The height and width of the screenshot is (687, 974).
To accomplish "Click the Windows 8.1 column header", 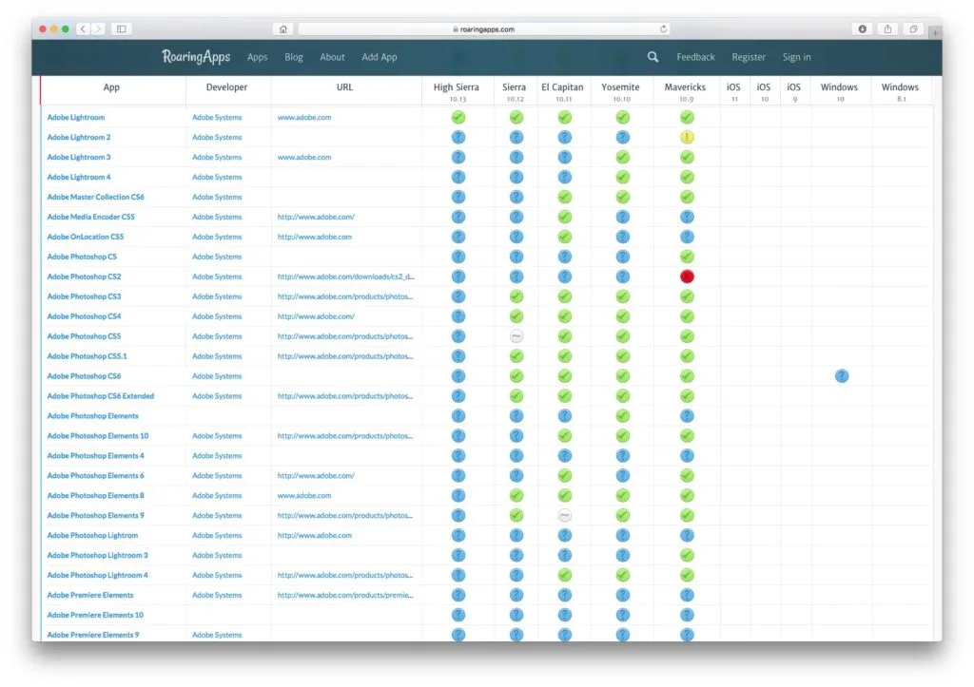I will point(900,91).
